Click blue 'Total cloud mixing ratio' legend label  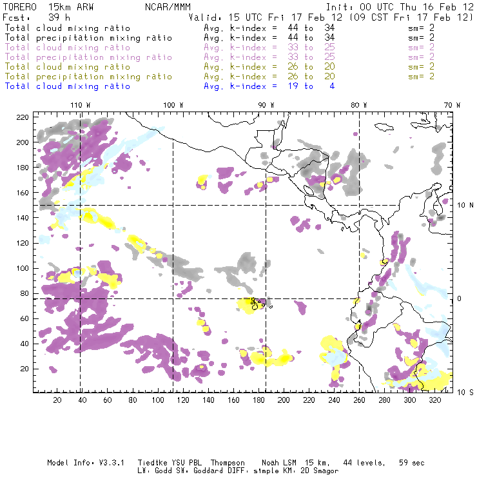point(68,86)
